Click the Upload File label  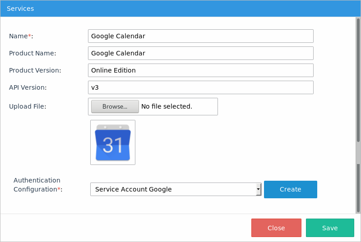(x=28, y=106)
